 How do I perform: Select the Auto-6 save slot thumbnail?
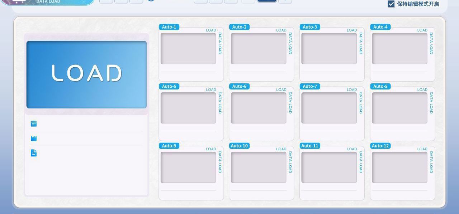click(x=259, y=108)
